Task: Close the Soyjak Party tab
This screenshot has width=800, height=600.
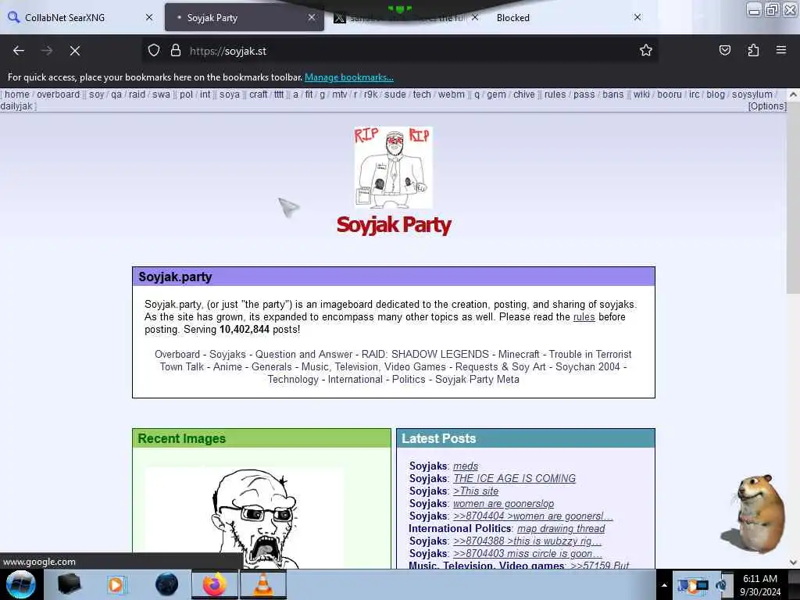Action: [x=311, y=17]
